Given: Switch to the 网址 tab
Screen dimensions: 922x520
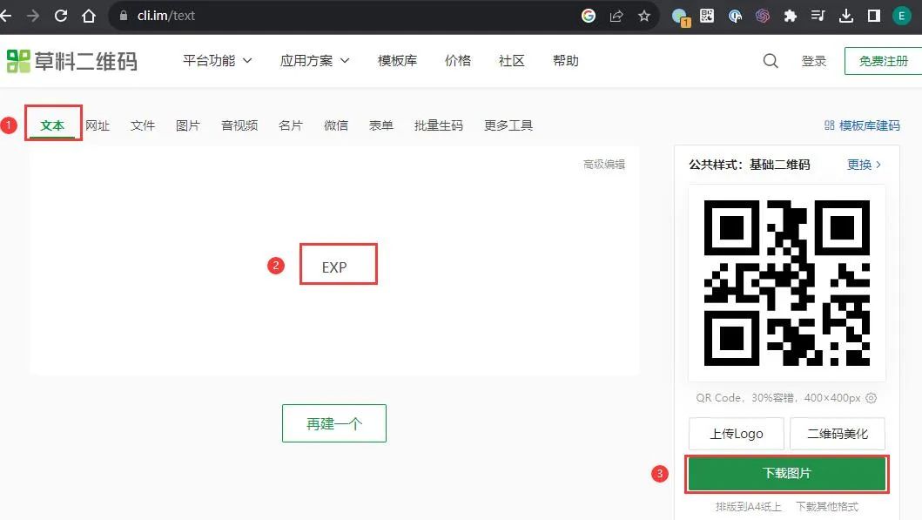Looking at the screenshot, I should click(x=98, y=125).
